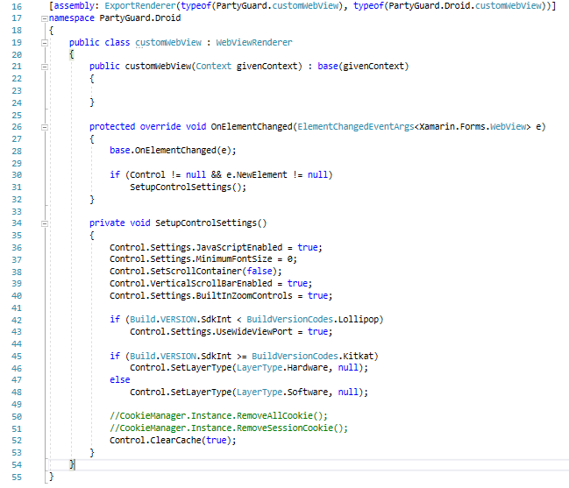Click Xamarin.Forms.WebView type argument

click(473, 126)
